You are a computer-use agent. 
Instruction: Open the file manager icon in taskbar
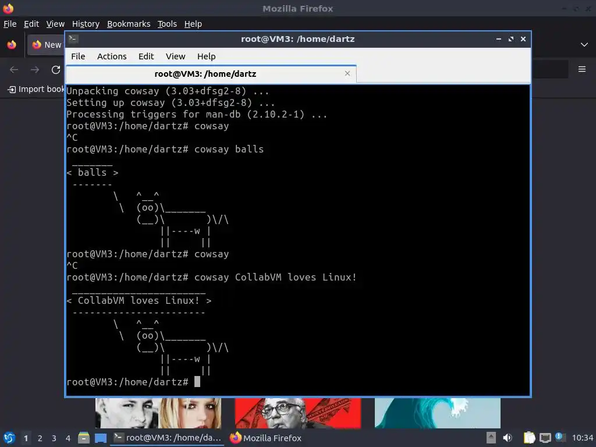point(84,438)
